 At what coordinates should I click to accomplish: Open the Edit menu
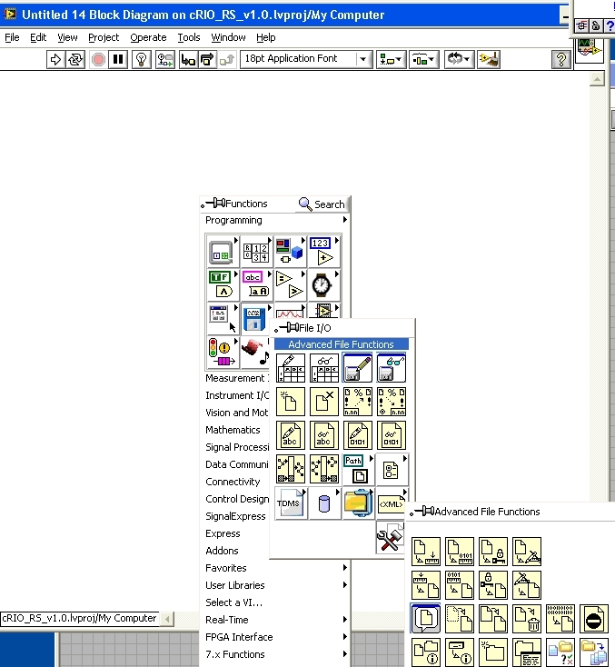click(38, 37)
